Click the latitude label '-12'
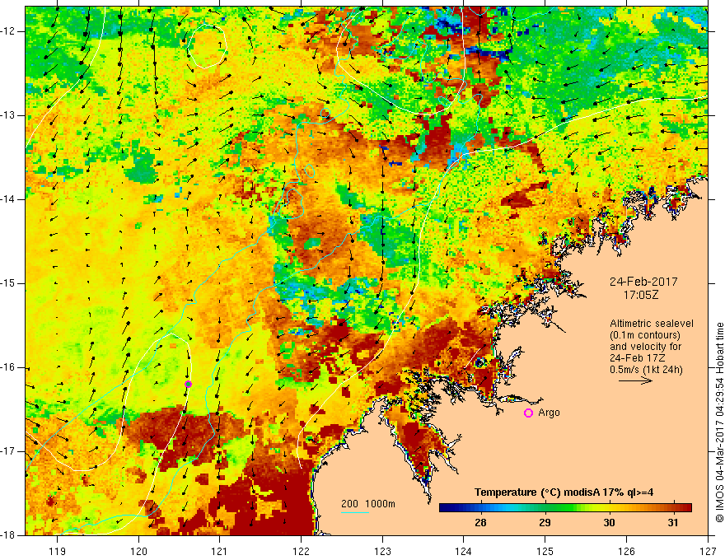 point(9,31)
